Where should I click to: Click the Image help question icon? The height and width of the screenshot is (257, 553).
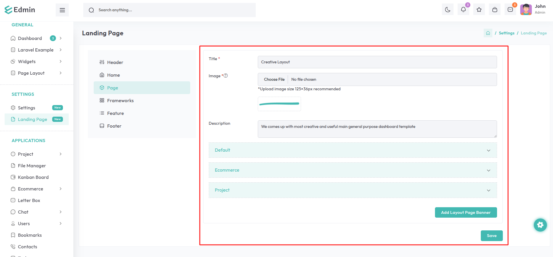point(226,76)
